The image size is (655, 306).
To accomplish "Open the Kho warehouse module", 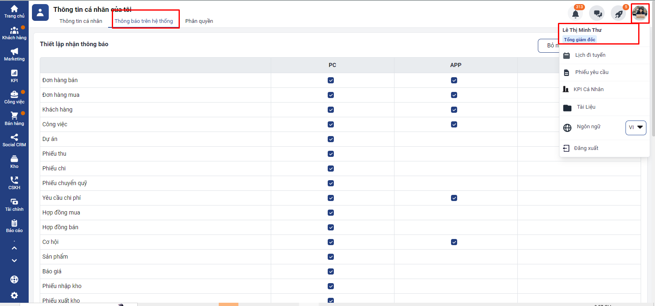I will [14, 162].
